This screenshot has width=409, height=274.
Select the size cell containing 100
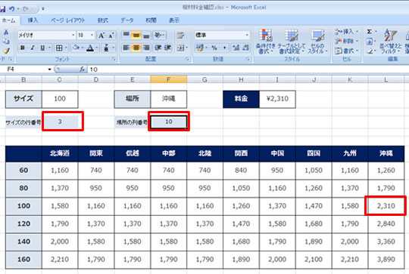tap(60, 99)
